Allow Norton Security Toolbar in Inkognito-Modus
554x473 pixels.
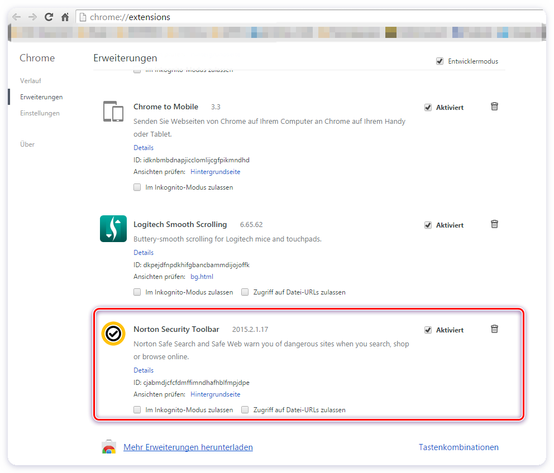137,409
